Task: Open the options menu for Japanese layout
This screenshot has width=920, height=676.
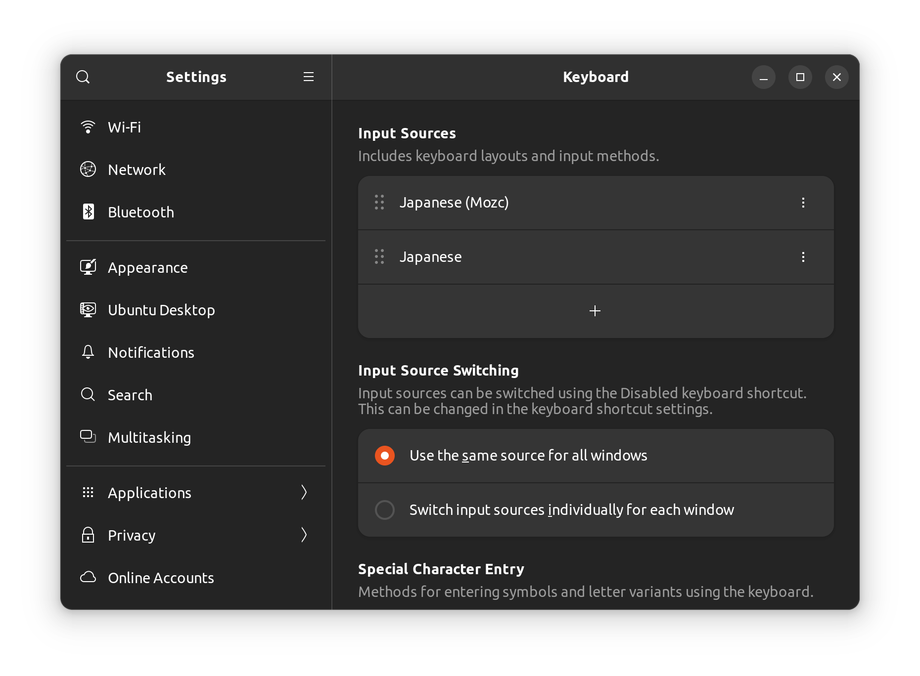Action: click(804, 257)
